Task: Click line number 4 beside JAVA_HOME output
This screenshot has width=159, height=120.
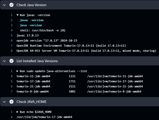Action: pyautogui.click(x=11, y=117)
